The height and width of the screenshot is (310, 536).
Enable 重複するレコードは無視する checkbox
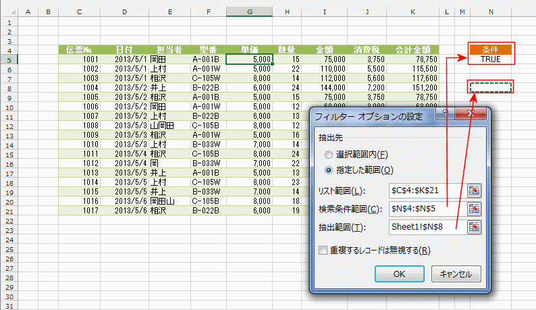(324, 251)
